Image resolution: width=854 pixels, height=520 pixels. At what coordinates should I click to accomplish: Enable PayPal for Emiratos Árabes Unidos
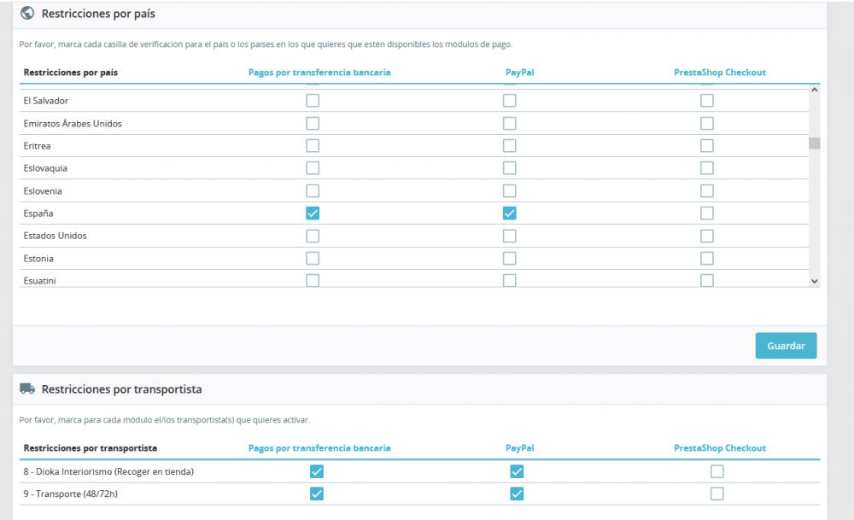509,124
